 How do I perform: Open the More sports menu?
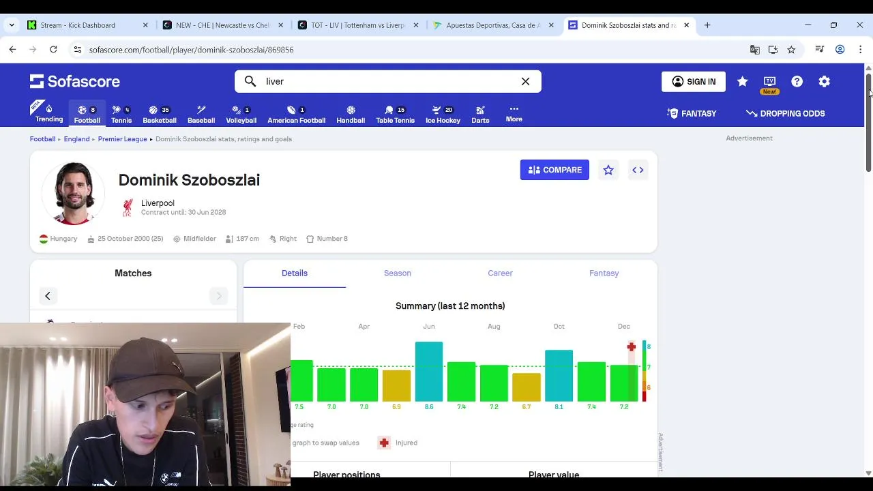[x=514, y=113]
